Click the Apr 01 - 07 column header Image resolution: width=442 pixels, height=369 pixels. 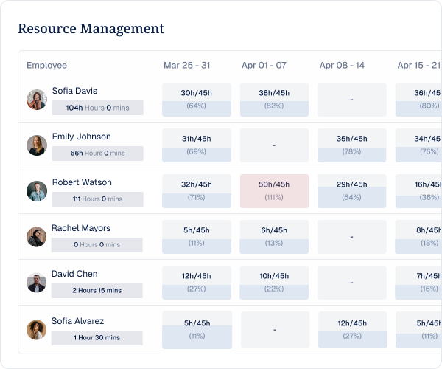coord(264,65)
